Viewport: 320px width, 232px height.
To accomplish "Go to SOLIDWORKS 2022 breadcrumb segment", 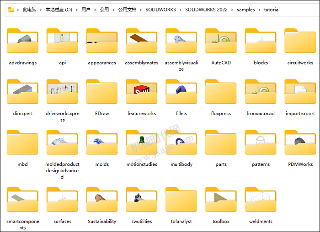I will 206,10.
